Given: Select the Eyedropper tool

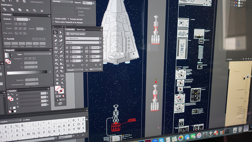Looking at the screenshot, I should click(57, 72).
